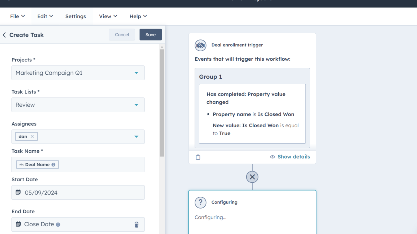Image resolution: width=417 pixels, height=234 pixels.
Task: Click calendar icon in Start Date field
Action: (x=18, y=192)
